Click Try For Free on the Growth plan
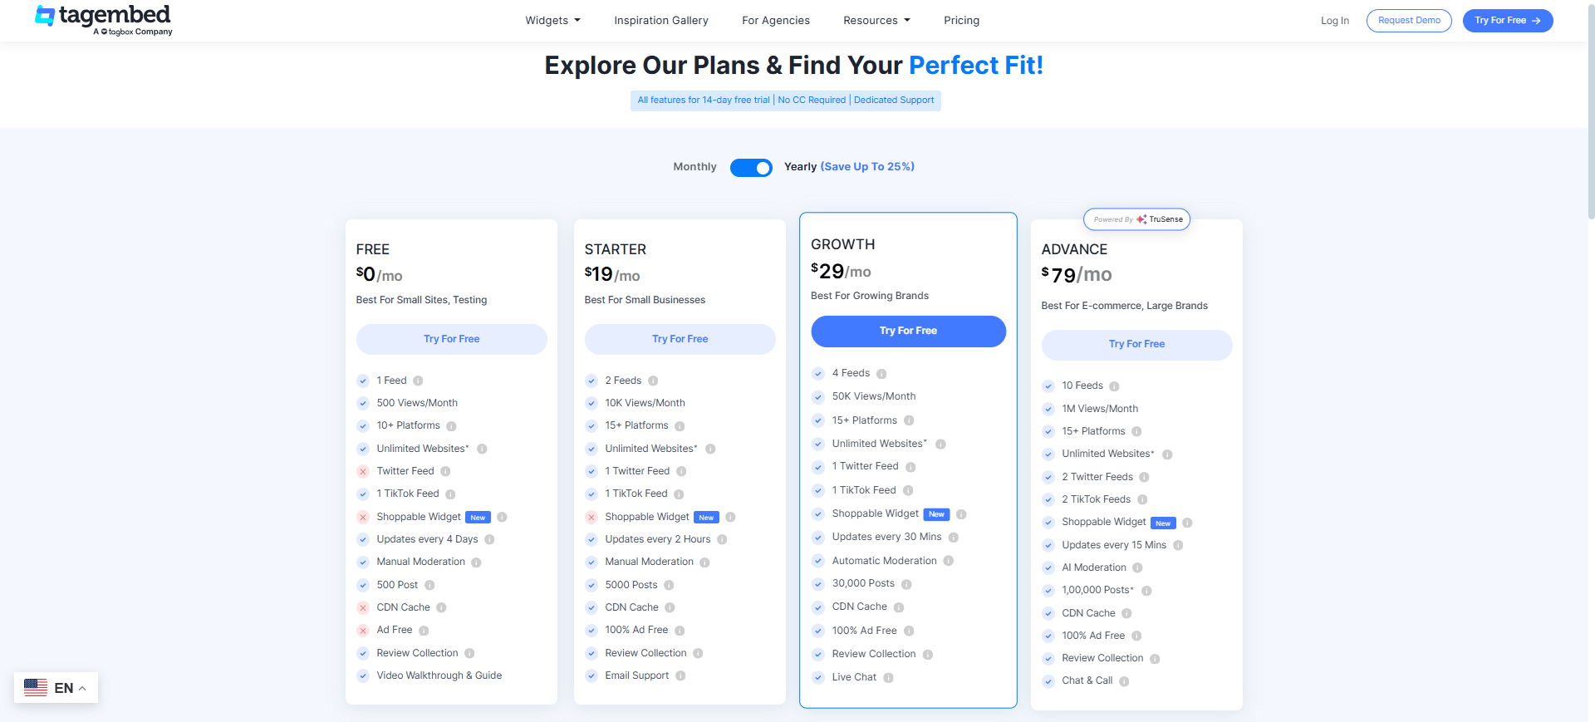1595x722 pixels. 908,331
